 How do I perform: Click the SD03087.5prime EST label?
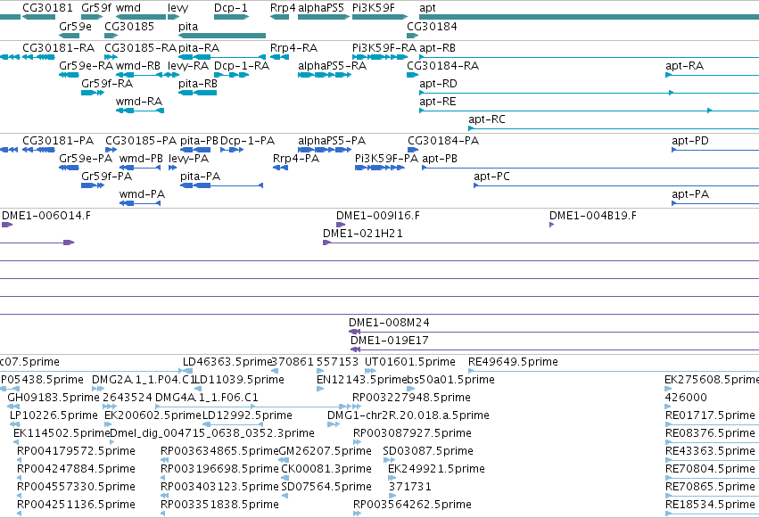[x=428, y=451]
